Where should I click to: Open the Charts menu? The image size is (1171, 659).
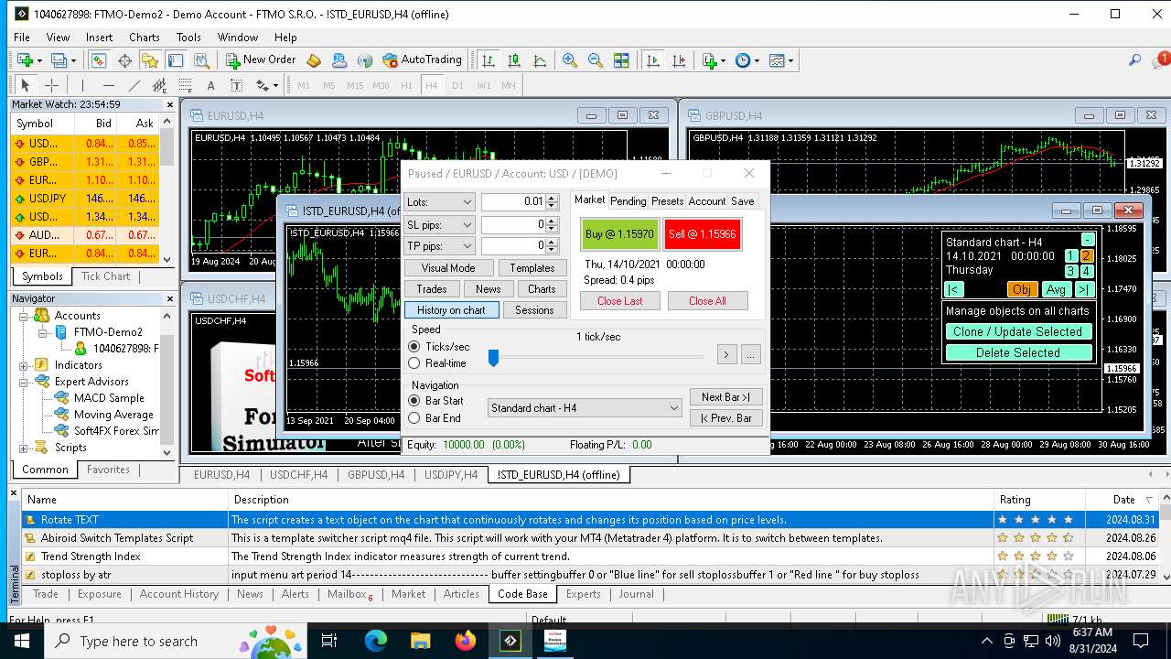[x=145, y=38]
